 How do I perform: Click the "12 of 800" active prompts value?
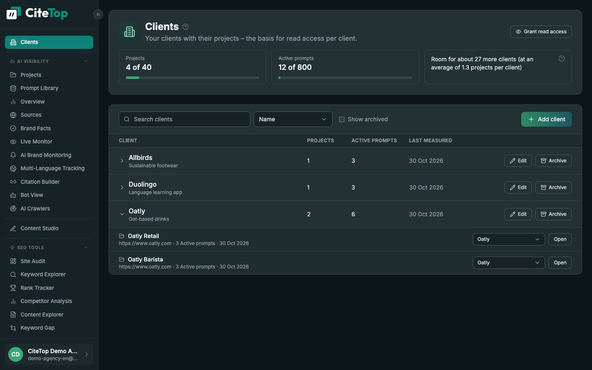[295, 67]
